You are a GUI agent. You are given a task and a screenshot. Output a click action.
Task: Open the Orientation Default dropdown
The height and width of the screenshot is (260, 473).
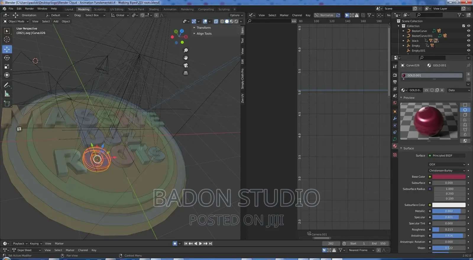58,15
